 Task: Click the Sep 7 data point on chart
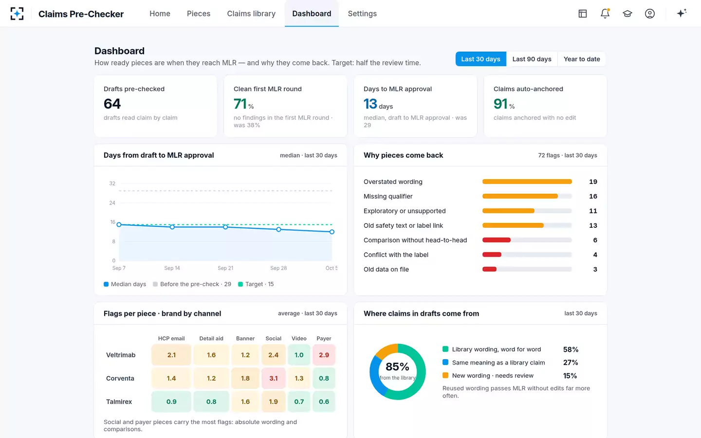(x=119, y=224)
